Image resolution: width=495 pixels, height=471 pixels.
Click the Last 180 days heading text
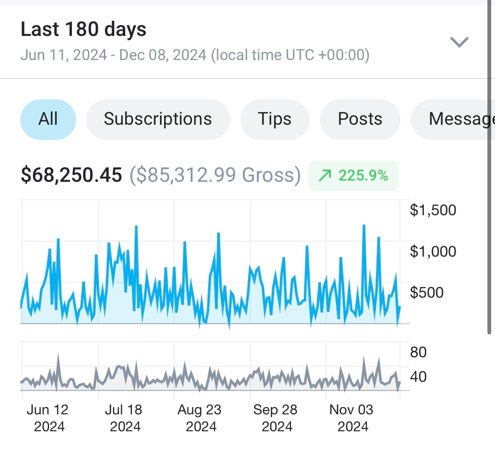[83, 28]
